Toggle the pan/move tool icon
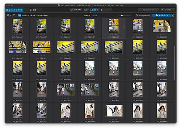181x129 pixels. (95, 10)
